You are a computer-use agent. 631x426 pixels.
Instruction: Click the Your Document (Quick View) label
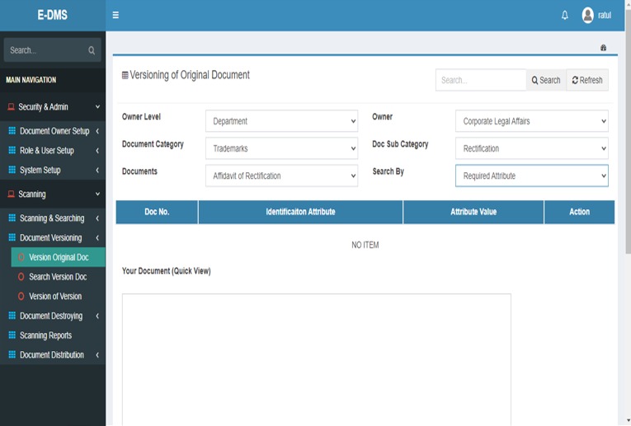[x=166, y=271]
